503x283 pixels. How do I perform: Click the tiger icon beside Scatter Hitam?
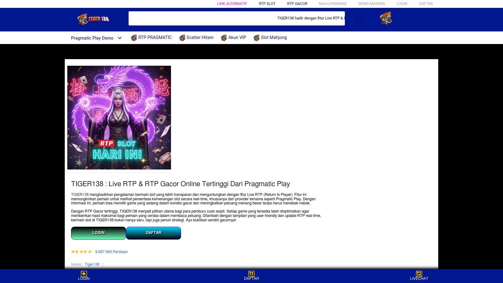point(182,38)
